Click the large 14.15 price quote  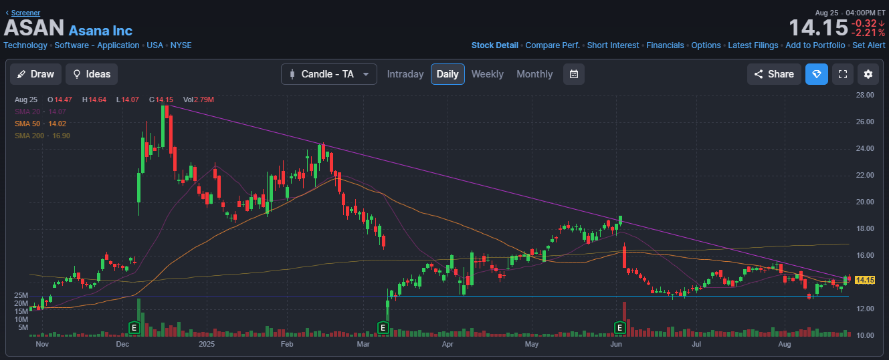point(818,28)
